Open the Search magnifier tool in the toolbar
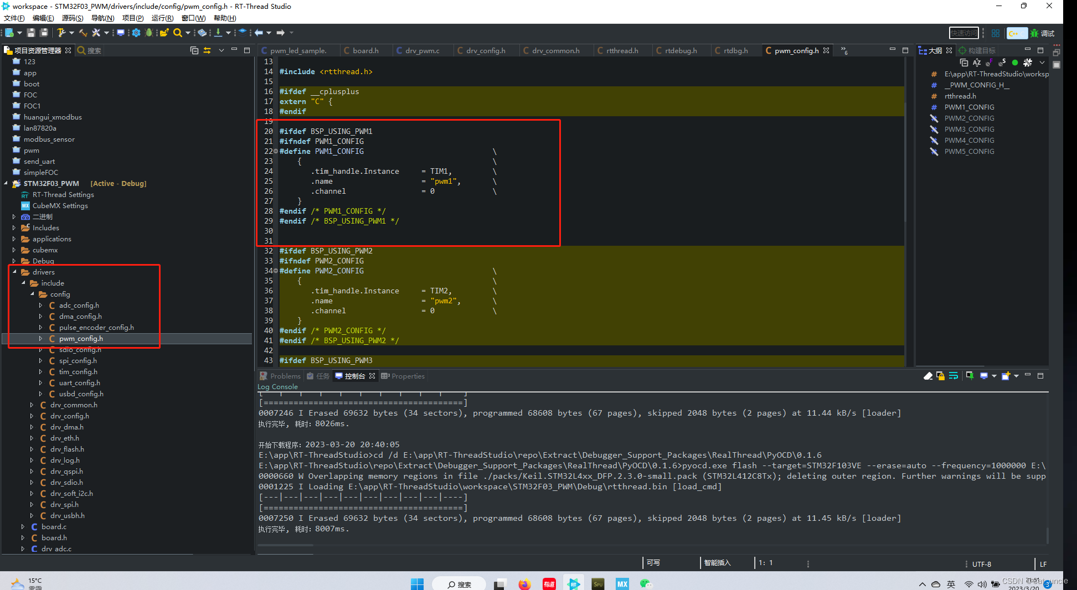This screenshot has height=590, width=1077. coord(178,32)
